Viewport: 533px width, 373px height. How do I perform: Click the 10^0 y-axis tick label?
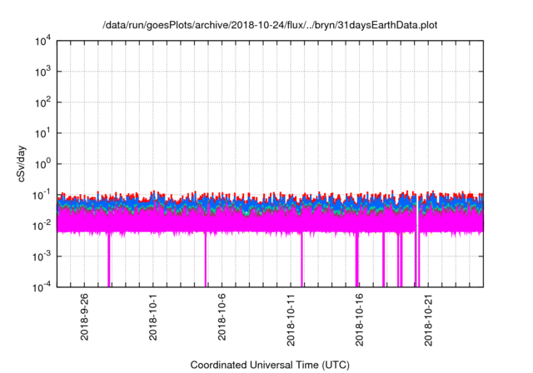(x=44, y=164)
